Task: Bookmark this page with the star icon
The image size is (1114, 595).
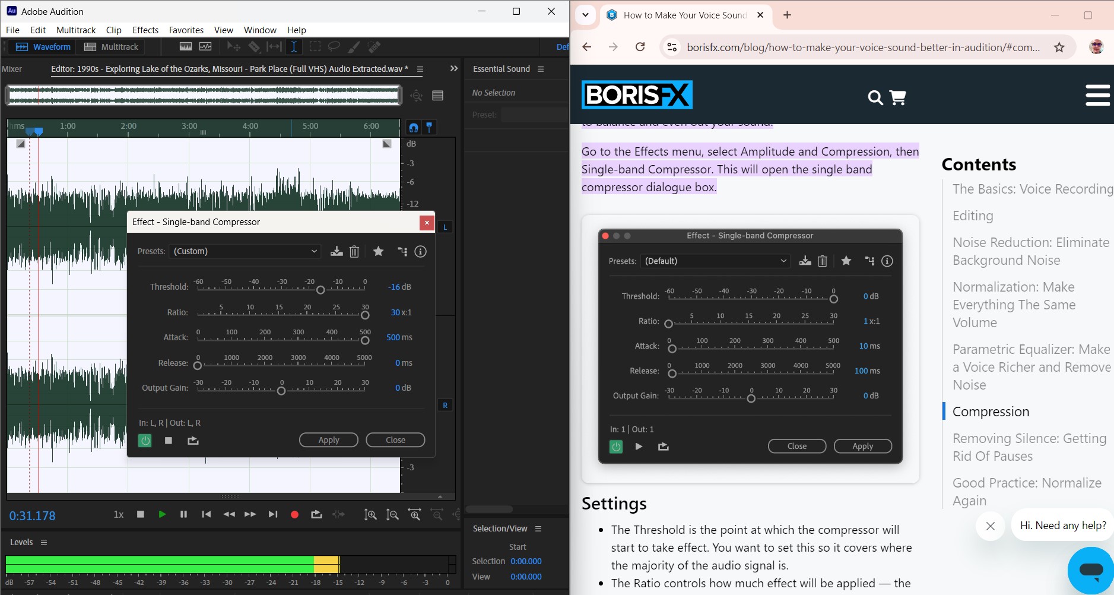Action: (1059, 47)
